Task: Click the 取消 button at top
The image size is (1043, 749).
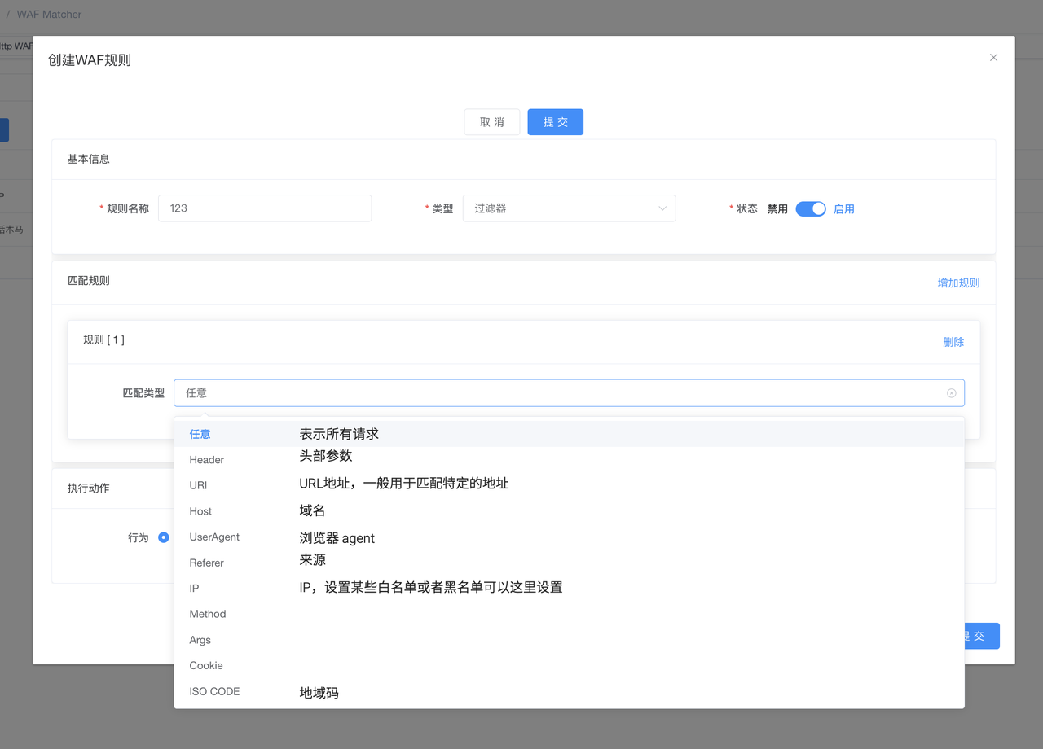Action: tap(492, 122)
